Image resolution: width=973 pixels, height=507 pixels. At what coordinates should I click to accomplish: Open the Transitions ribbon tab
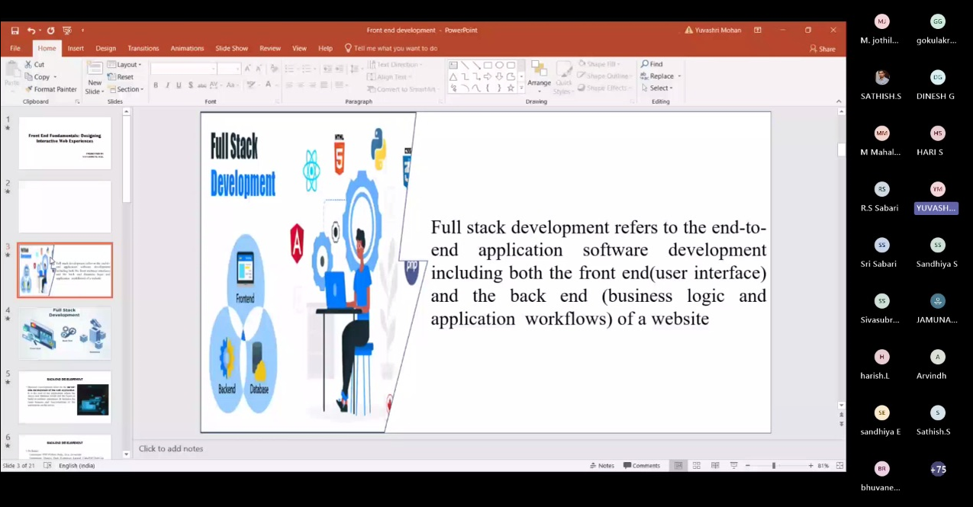pyautogui.click(x=143, y=48)
